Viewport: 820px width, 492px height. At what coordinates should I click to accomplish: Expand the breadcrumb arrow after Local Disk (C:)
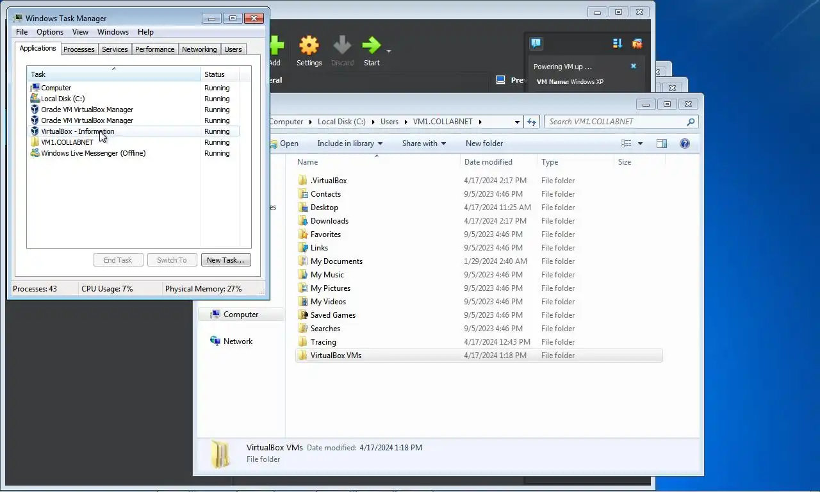click(373, 122)
